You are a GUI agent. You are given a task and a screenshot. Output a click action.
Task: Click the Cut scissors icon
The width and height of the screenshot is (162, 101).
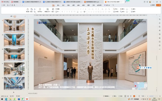35,9
